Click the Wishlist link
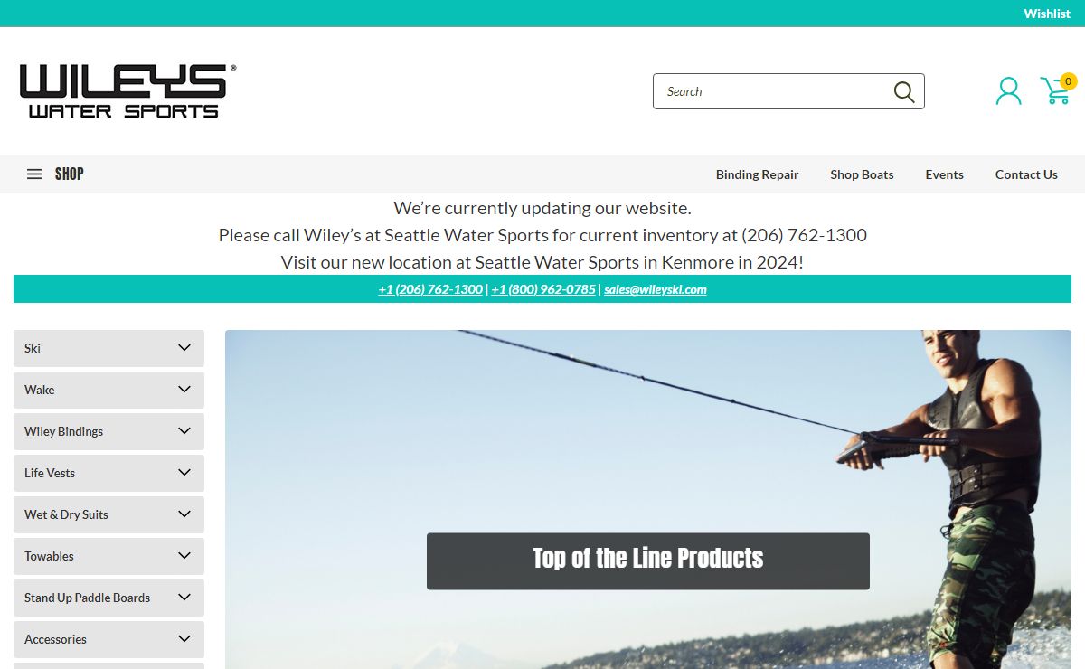The width and height of the screenshot is (1085, 669). pos(1047,14)
